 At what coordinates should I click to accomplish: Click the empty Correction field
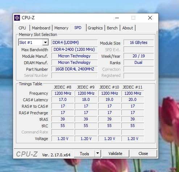click(138, 69)
